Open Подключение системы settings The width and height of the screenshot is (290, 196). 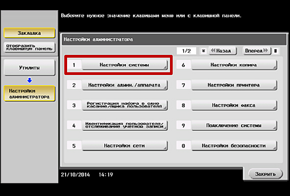pyautogui.click(x=234, y=125)
